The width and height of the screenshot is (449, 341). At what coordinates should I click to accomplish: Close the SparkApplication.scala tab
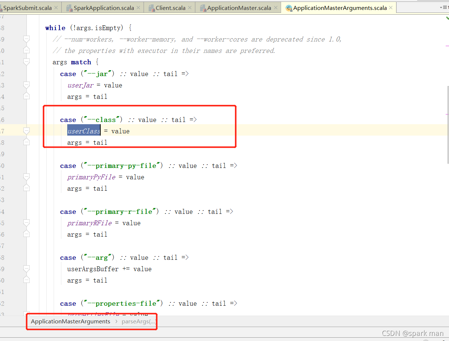pyautogui.click(x=138, y=8)
